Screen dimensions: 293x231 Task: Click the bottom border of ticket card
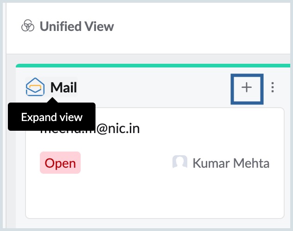pos(155,218)
